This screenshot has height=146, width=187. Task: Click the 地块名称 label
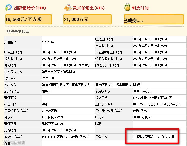pyautogui.click(x=10, y=78)
